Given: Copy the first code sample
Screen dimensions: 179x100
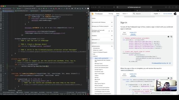Looking at the screenshot, I should click(171, 37).
